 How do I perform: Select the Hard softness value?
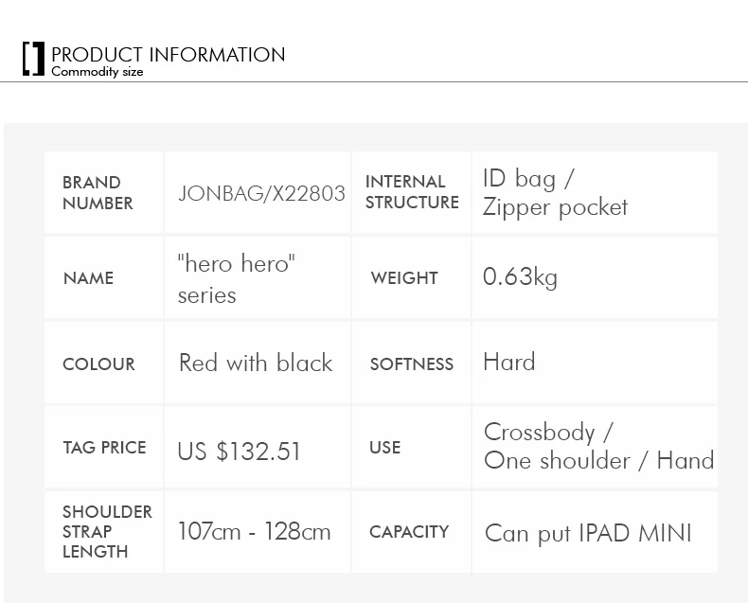coord(509,362)
